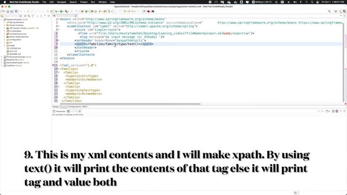Open the Window menu

102,2
